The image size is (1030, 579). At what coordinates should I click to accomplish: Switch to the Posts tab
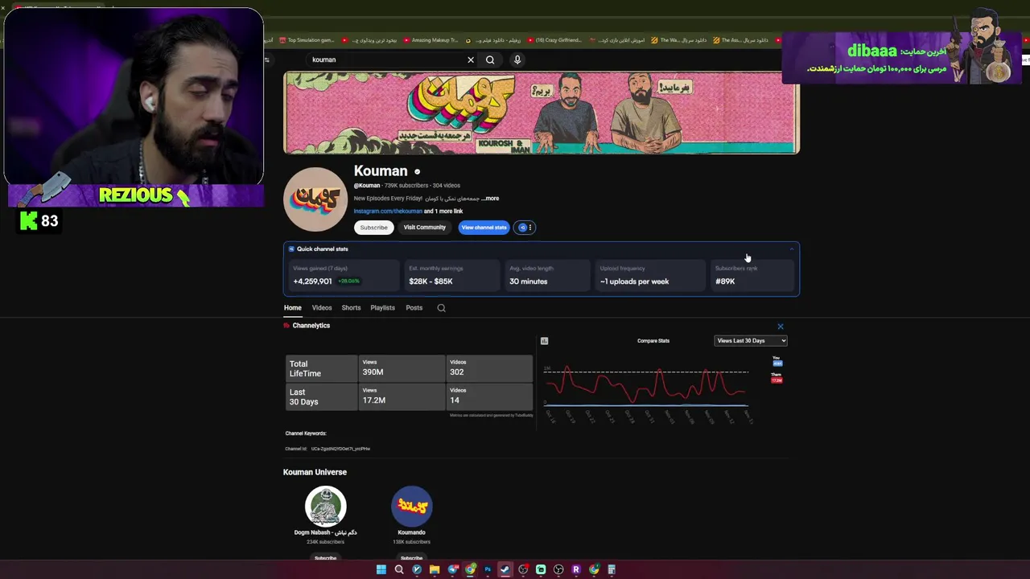tap(414, 308)
